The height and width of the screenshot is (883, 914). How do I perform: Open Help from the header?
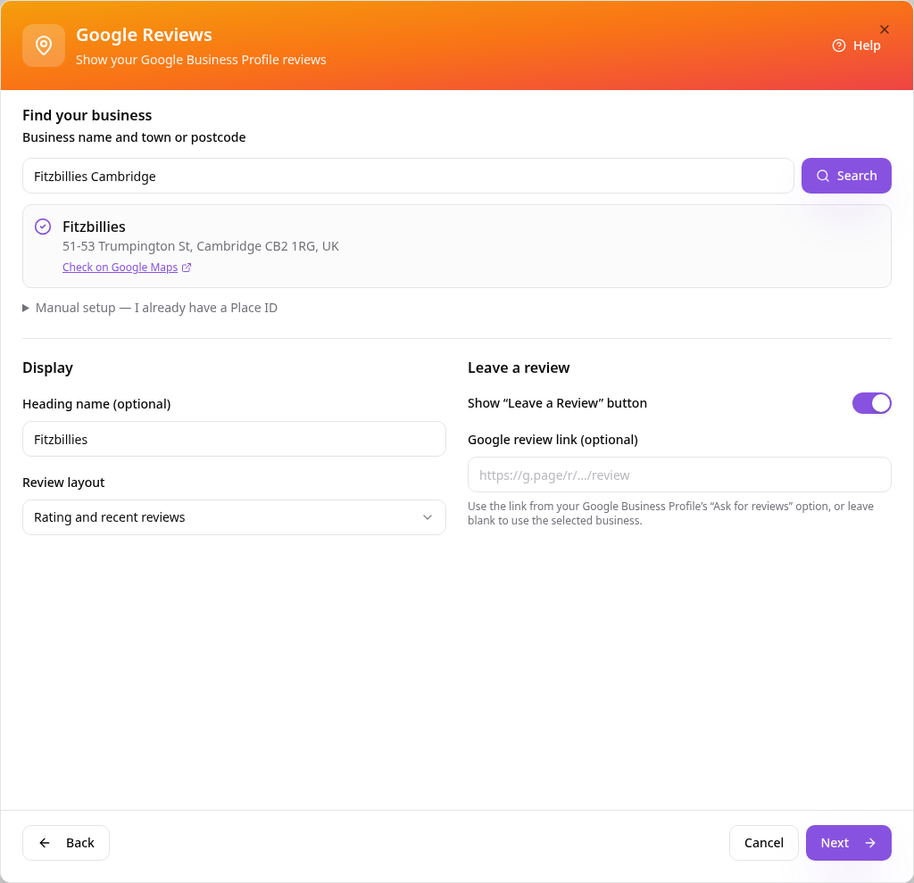(856, 45)
